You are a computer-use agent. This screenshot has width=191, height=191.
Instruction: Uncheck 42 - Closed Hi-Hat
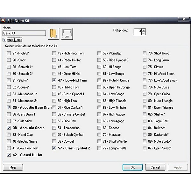[9, 155]
